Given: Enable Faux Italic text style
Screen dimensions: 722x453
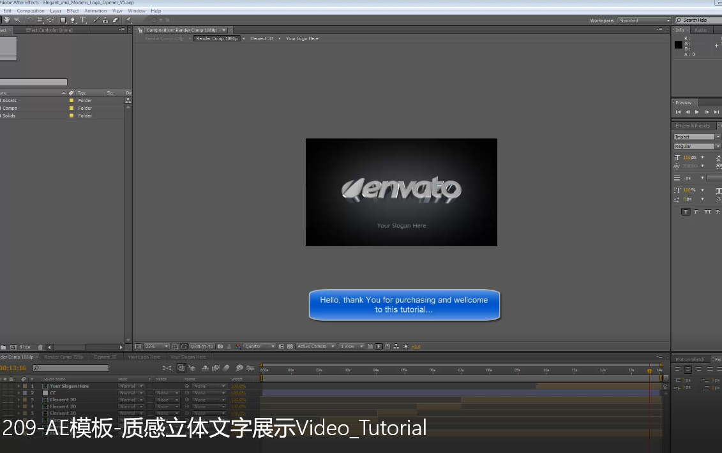Looking at the screenshot, I should pos(696,212).
